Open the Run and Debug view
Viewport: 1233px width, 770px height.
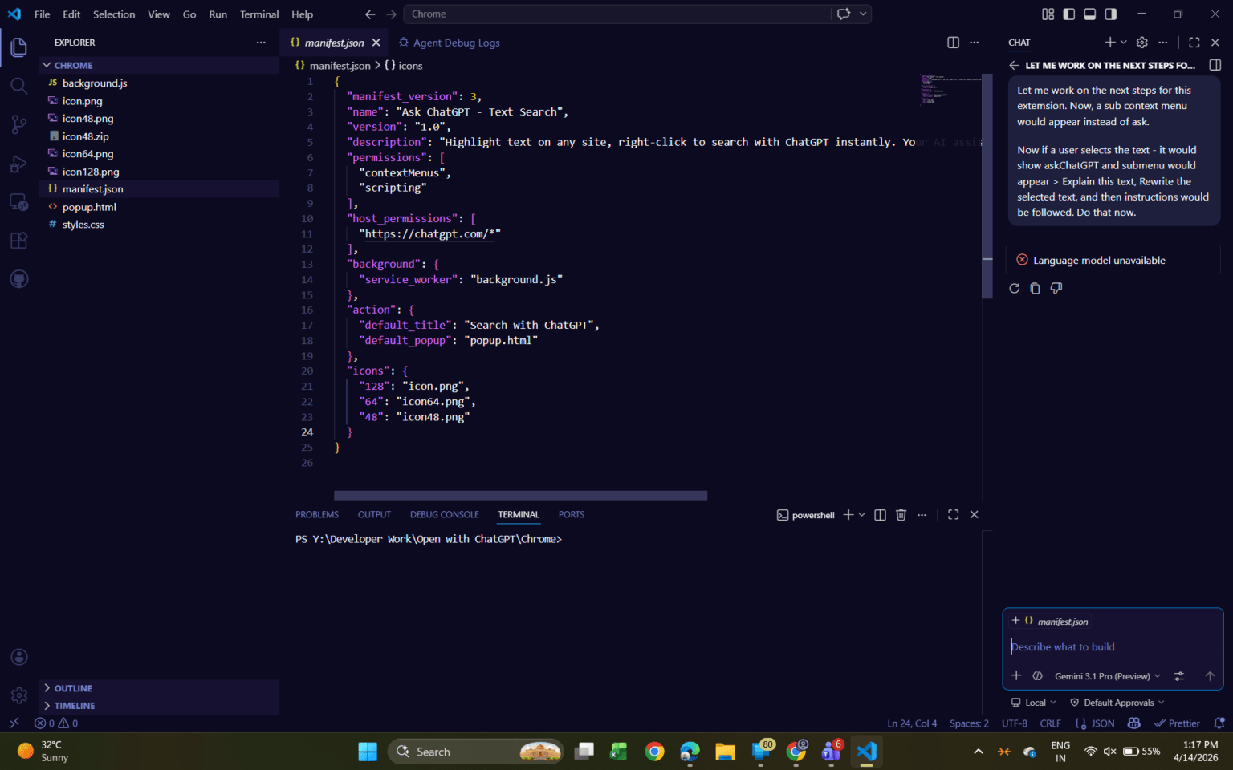click(19, 164)
